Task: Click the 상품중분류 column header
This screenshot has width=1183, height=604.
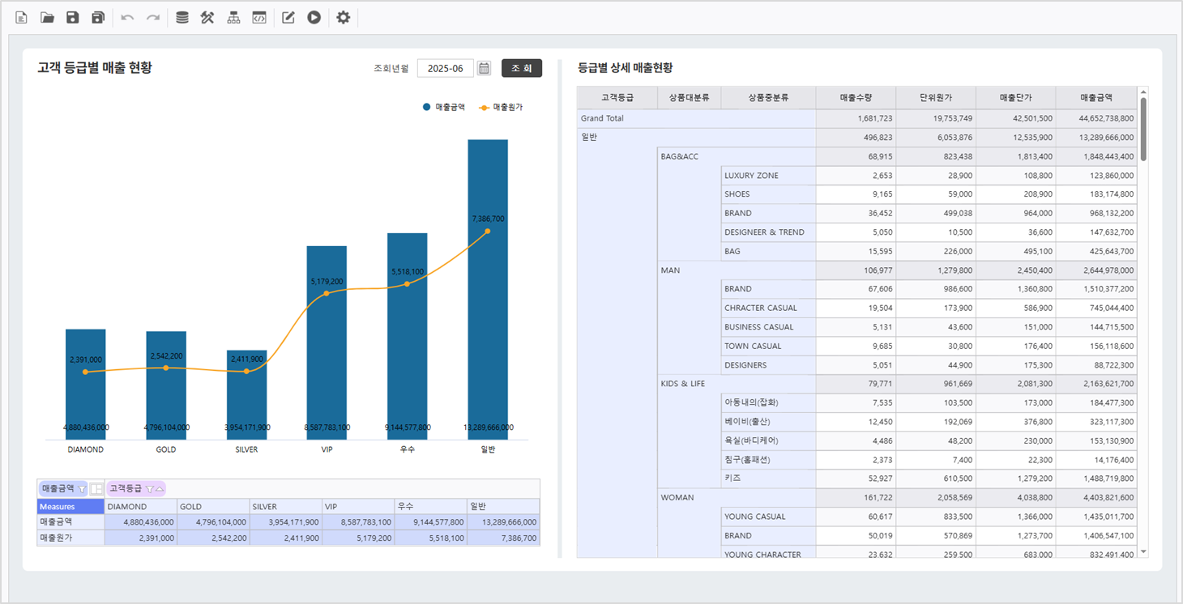Action: pos(768,98)
